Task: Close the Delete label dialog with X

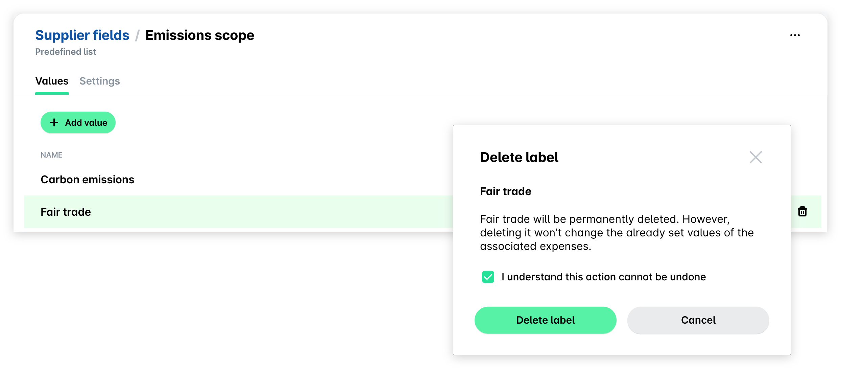Action: pos(755,157)
